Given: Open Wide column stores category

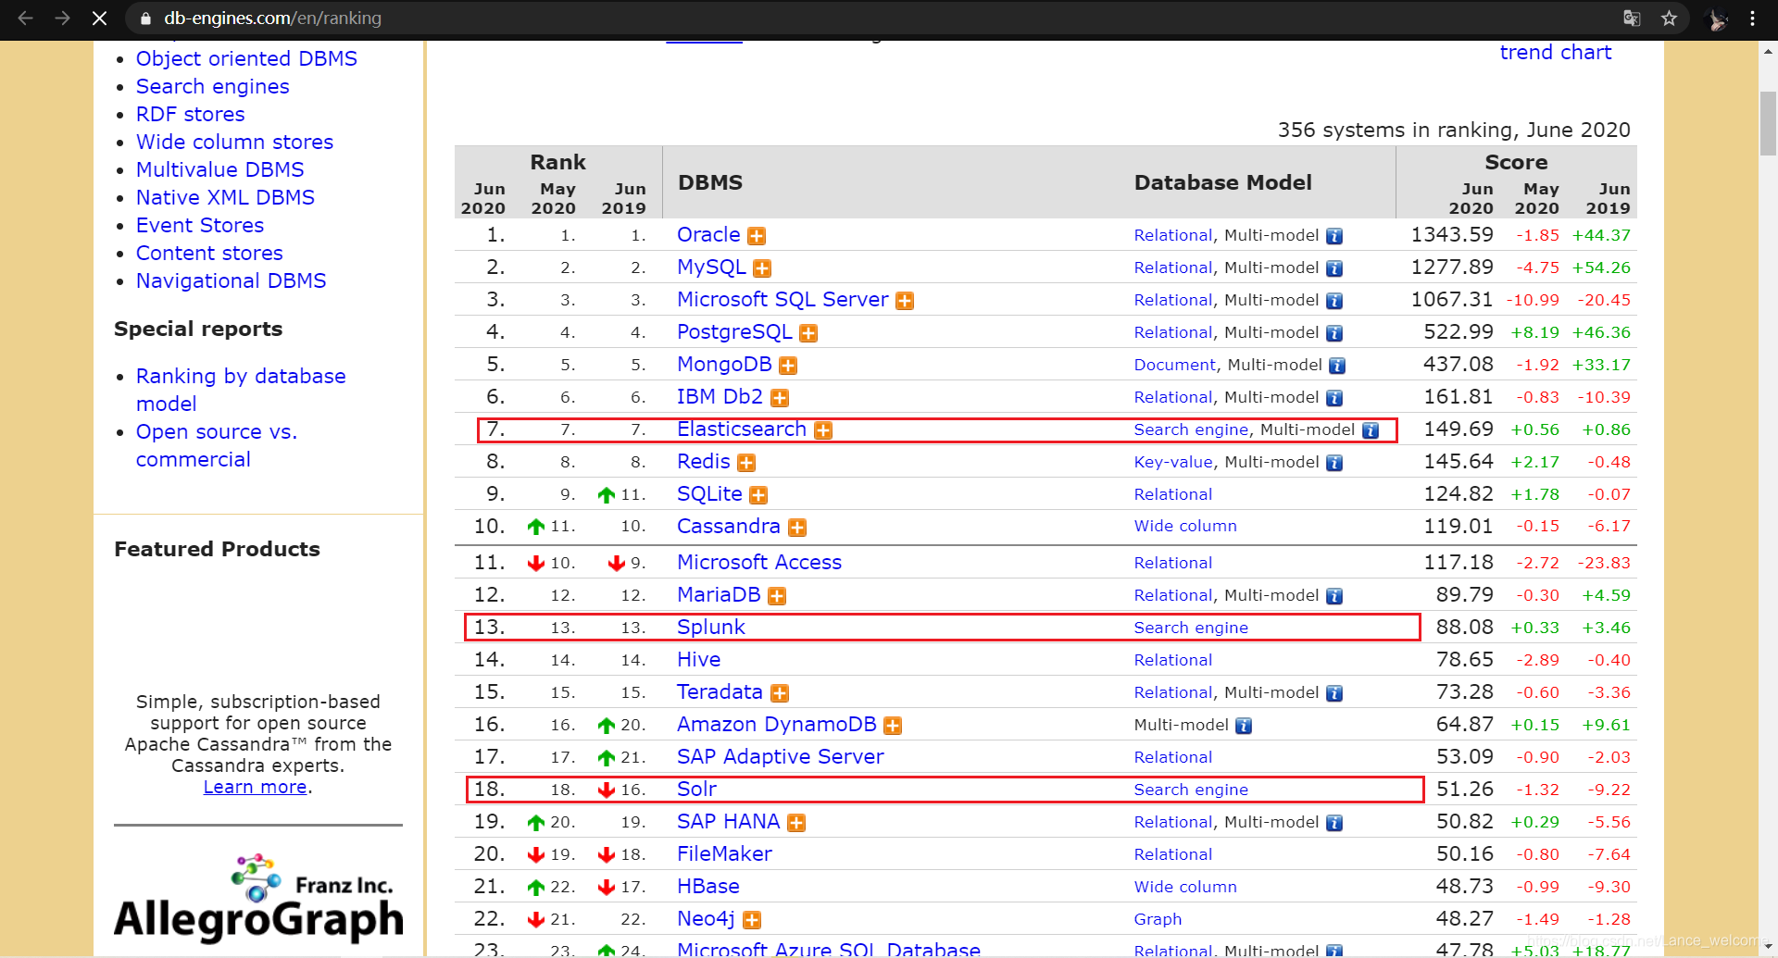Looking at the screenshot, I should (x=234, y=142).
